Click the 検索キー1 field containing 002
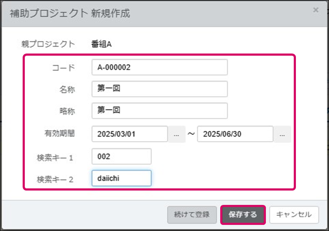 pos(121,157)
